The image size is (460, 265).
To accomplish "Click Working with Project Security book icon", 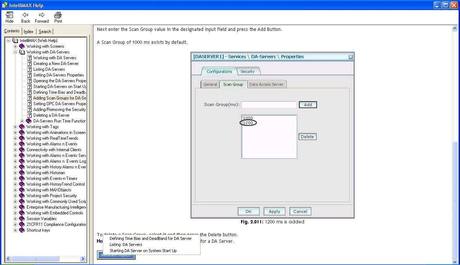I will (x=22, y=196).
